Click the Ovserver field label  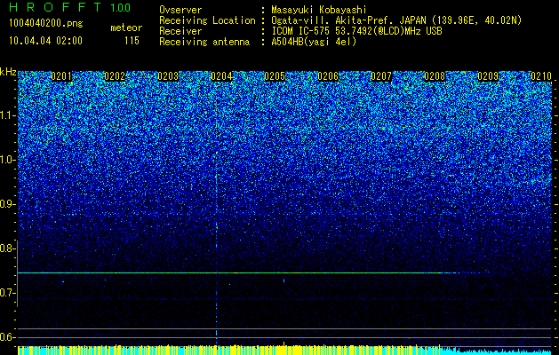point(180,10)
